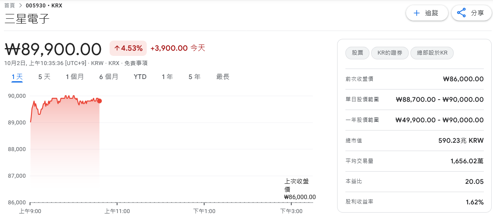Select the 5 年 range tab

(194, 77)
